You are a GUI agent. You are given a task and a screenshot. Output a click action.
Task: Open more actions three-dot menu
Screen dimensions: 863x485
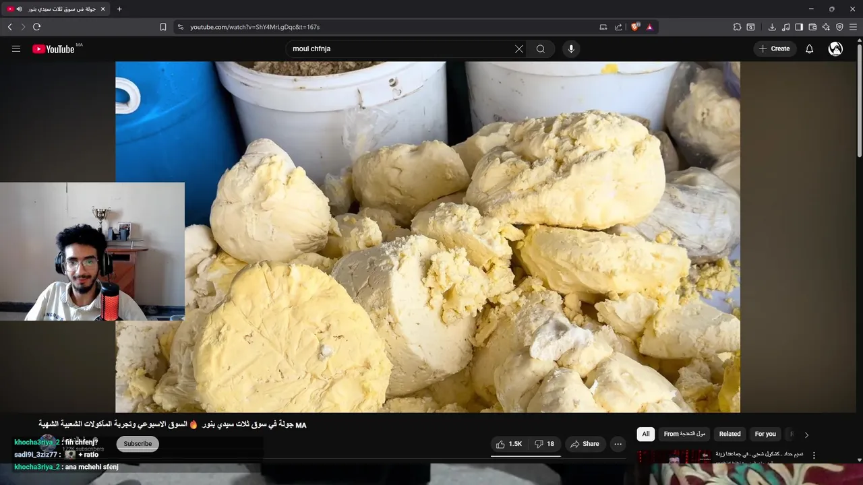point(618,444)
